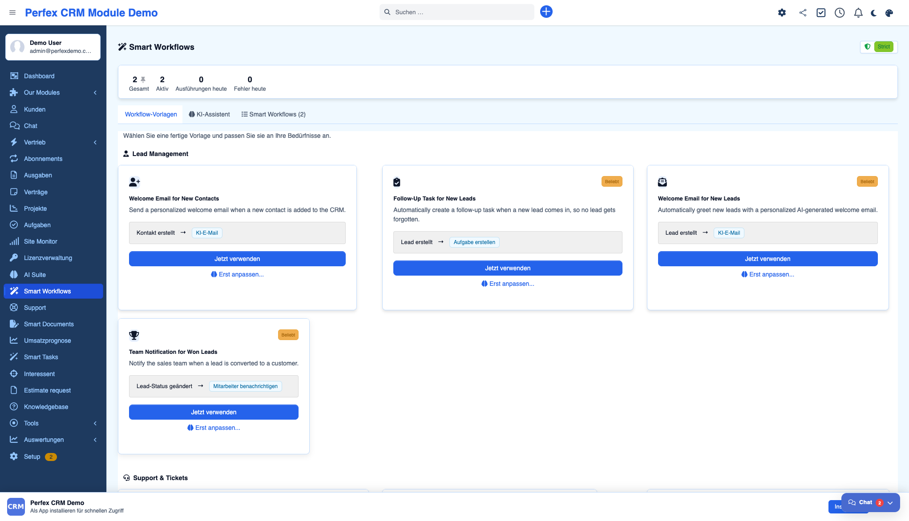The image size is (909, 521).
Task: Click the checklist tasks icon in header
Action: click(821, 13)
